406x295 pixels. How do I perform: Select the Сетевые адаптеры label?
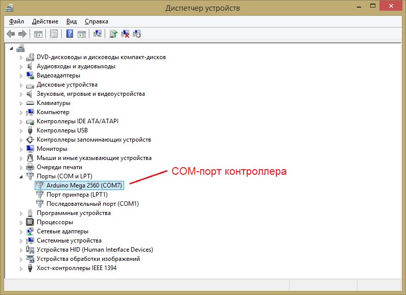pyautogui.click(x=62, y=231)
